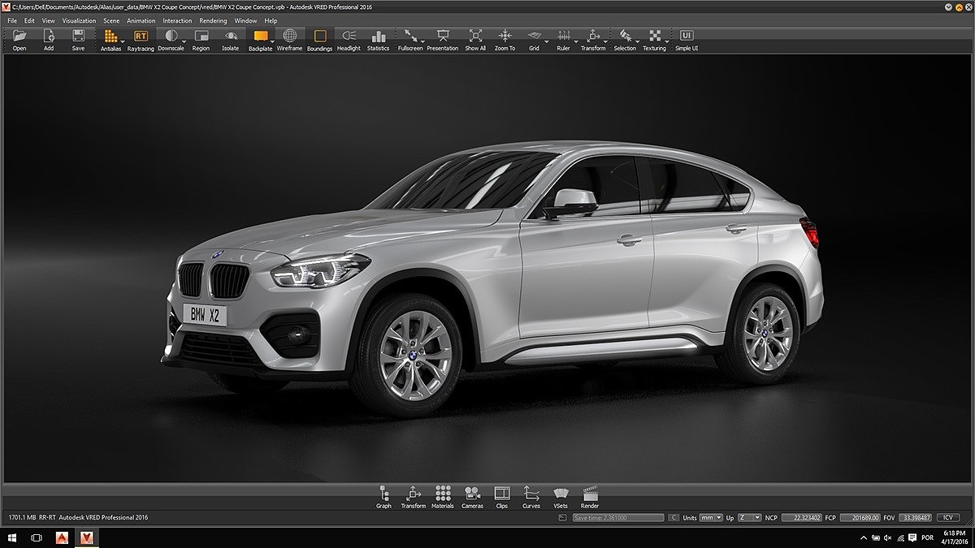
Task: Open the Up axis Z dropdown
Action: (750, 517)
